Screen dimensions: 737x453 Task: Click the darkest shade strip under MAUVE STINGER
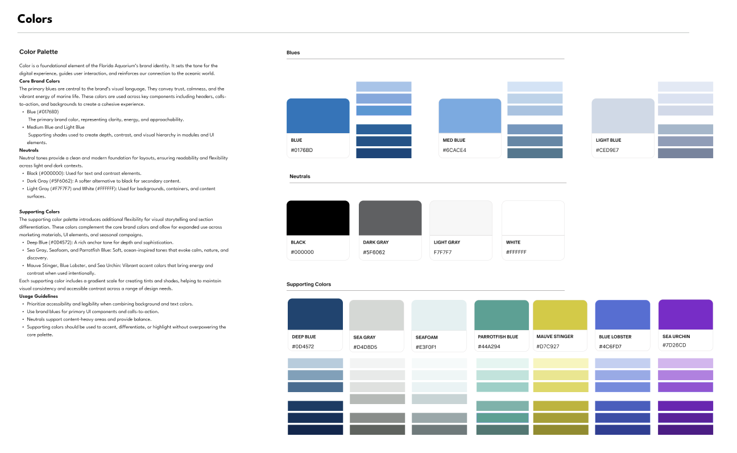point(560,430)
